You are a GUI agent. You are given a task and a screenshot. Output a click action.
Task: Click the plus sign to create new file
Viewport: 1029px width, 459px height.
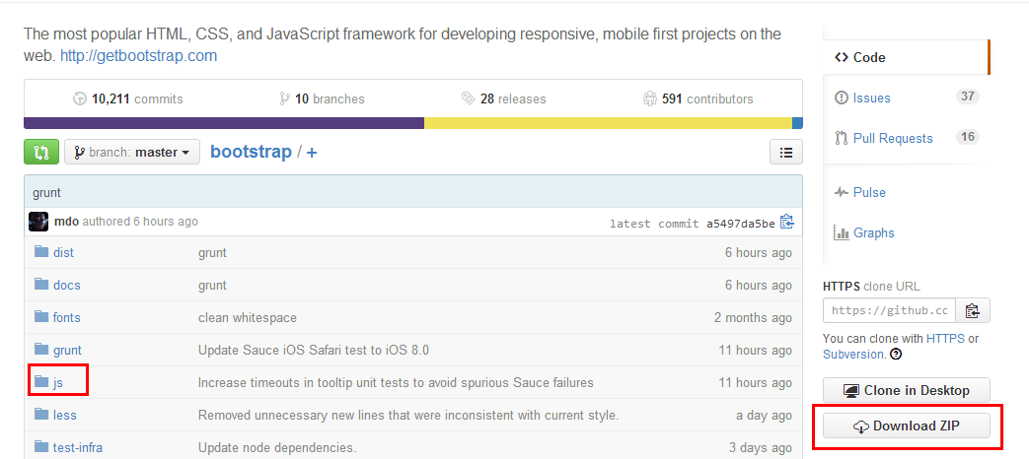[x=312, y=153]
